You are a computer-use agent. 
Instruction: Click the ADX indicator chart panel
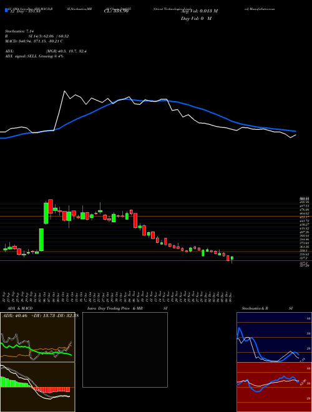point(37,337)
